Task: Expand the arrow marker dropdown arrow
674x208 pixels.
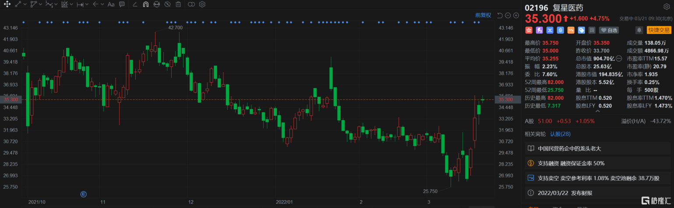Action: click(102, 4)
